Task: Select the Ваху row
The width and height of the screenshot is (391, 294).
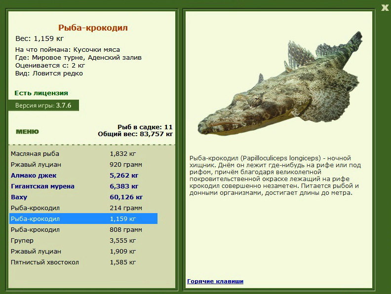Action: click(x=83, y=197)
